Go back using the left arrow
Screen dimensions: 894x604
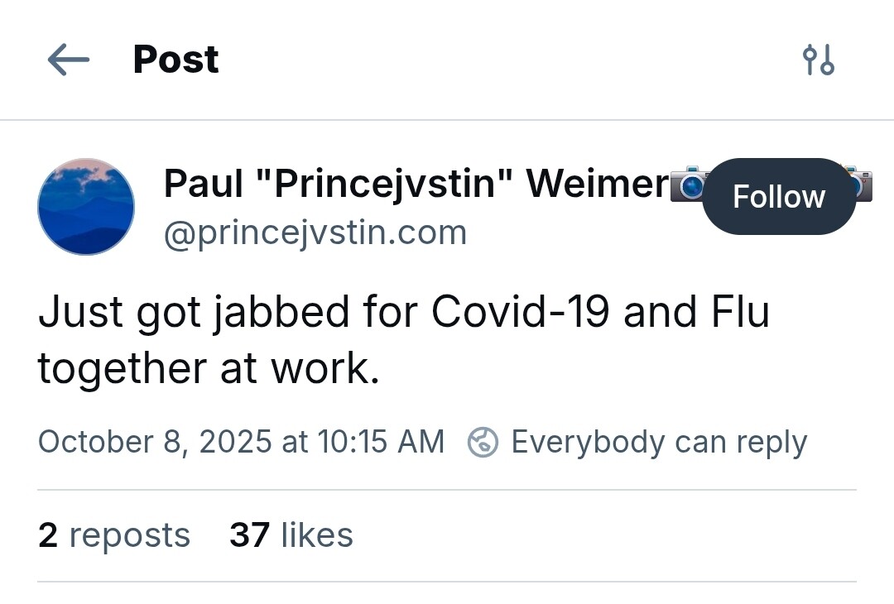coord(68,60)
